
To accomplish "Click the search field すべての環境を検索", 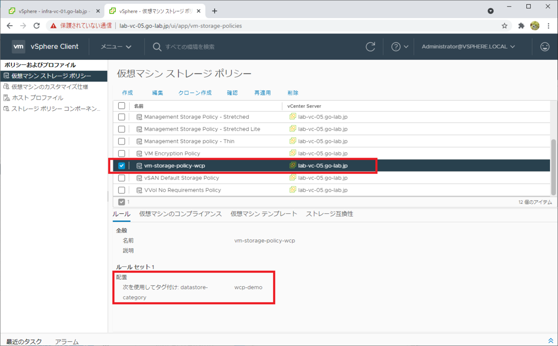I will (x=190, y=47).
